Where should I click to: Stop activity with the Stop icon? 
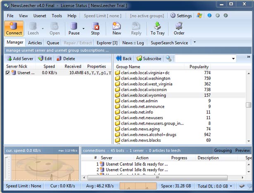point(95,26)
